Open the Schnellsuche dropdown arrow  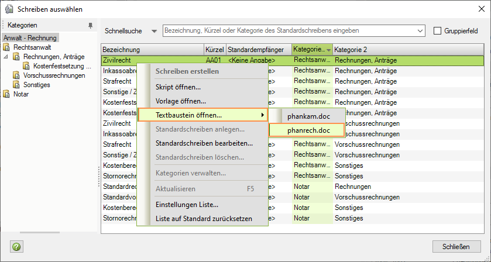click(154, 30)
